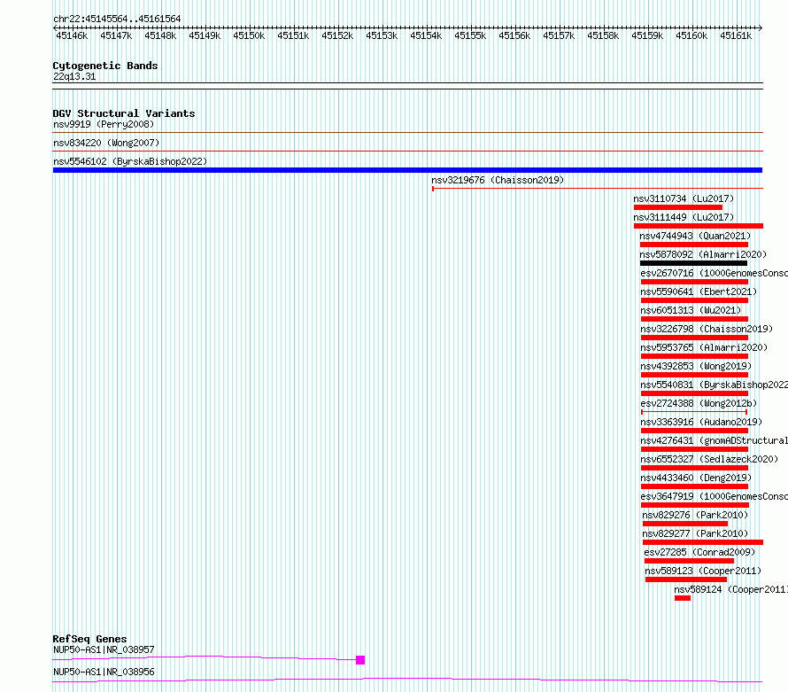Click the NUP50-AS1|NR_038956 gene label
This screenshot has width=788, height=692.
coord(104,672)
